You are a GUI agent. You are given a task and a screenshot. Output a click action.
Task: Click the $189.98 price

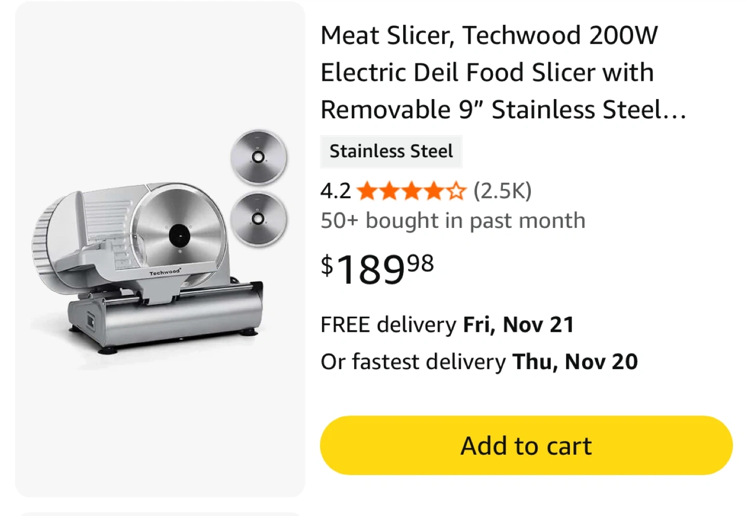(378, 269)
